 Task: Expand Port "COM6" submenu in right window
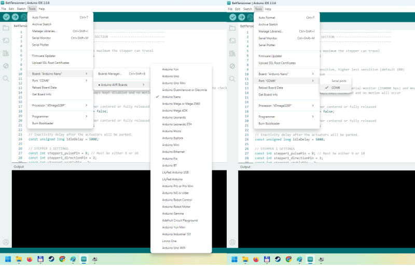pos(287,81)
